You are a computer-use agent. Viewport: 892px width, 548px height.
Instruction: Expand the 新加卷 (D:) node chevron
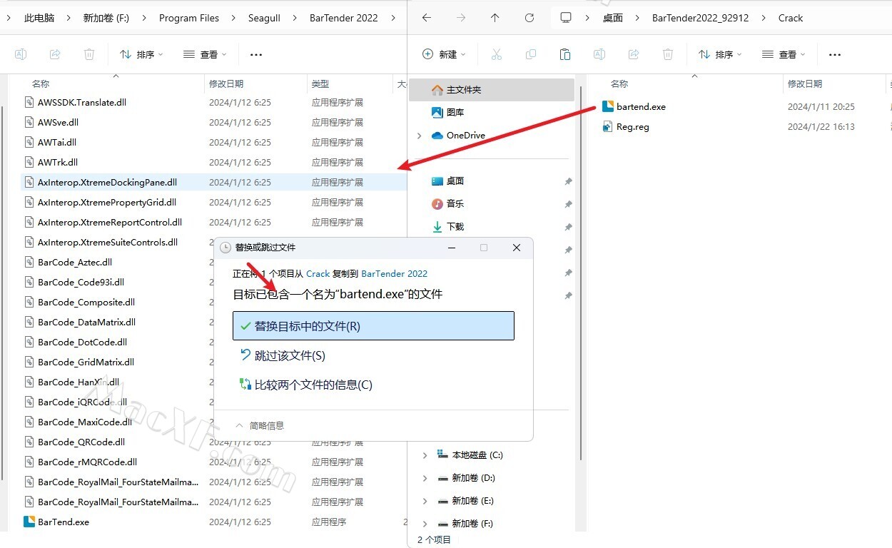(425, 478)
